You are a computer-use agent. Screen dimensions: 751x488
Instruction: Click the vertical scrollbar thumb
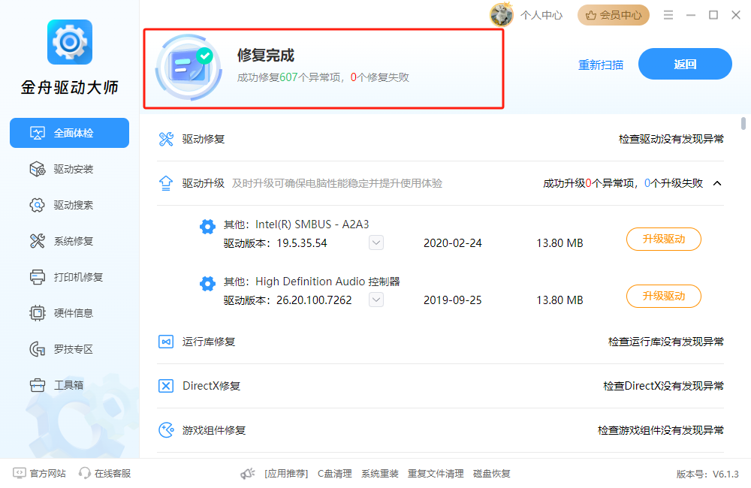click(x=743, y=123)
